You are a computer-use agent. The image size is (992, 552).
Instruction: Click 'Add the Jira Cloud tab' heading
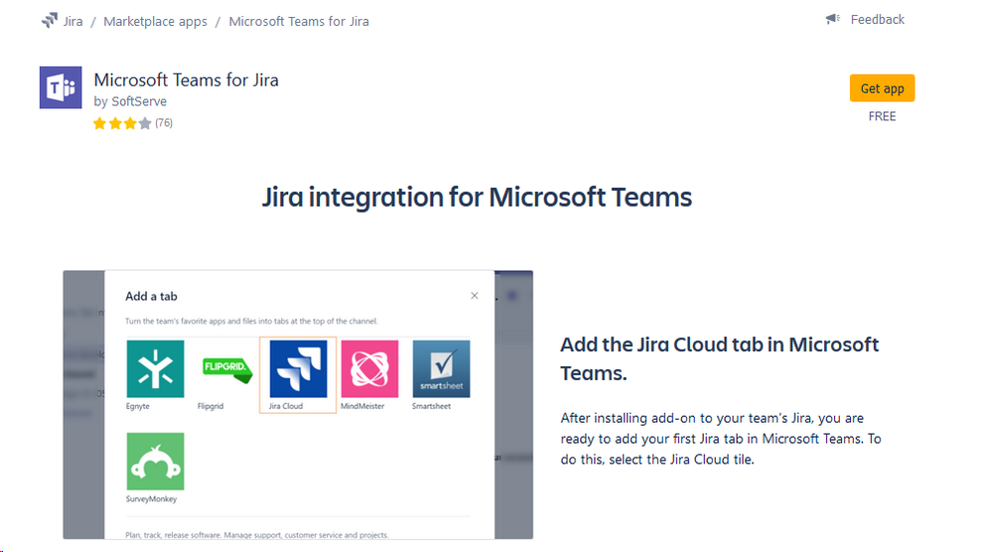click(719, 358)
